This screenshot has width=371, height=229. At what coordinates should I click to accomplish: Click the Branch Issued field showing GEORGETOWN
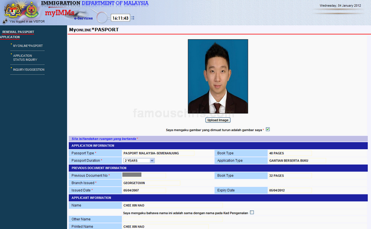pyautogui.click(x=151, y=183)
